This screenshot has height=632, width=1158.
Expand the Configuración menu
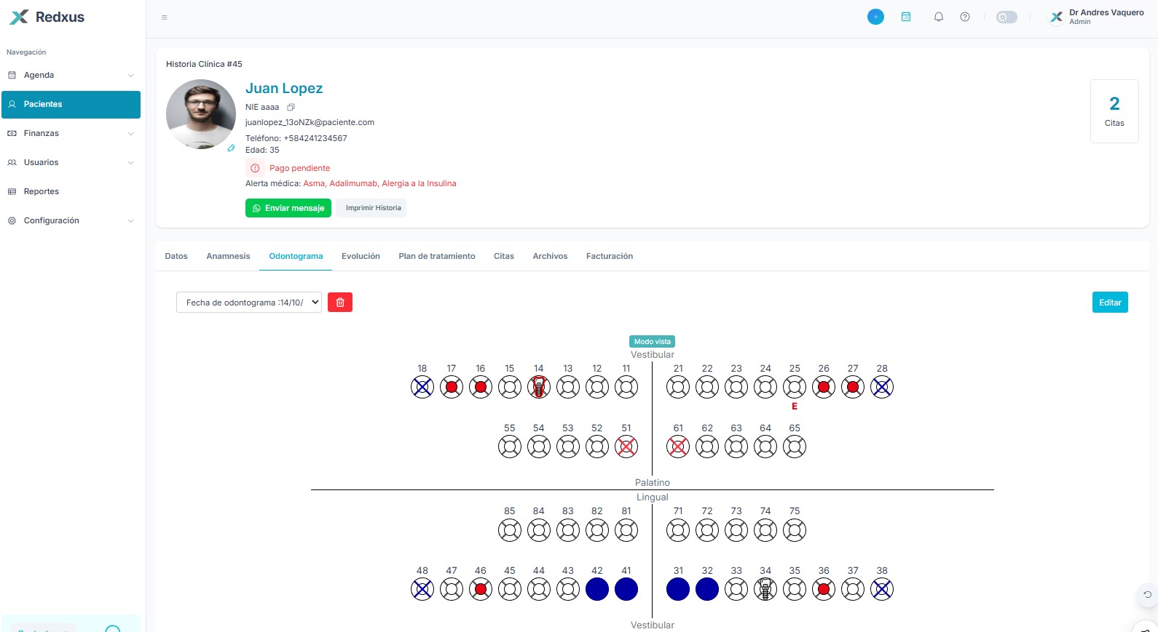pos(71,220)
